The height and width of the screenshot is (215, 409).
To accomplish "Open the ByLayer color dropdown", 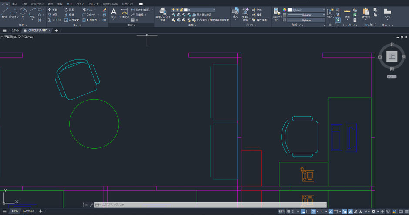I will tap(307, 10).
